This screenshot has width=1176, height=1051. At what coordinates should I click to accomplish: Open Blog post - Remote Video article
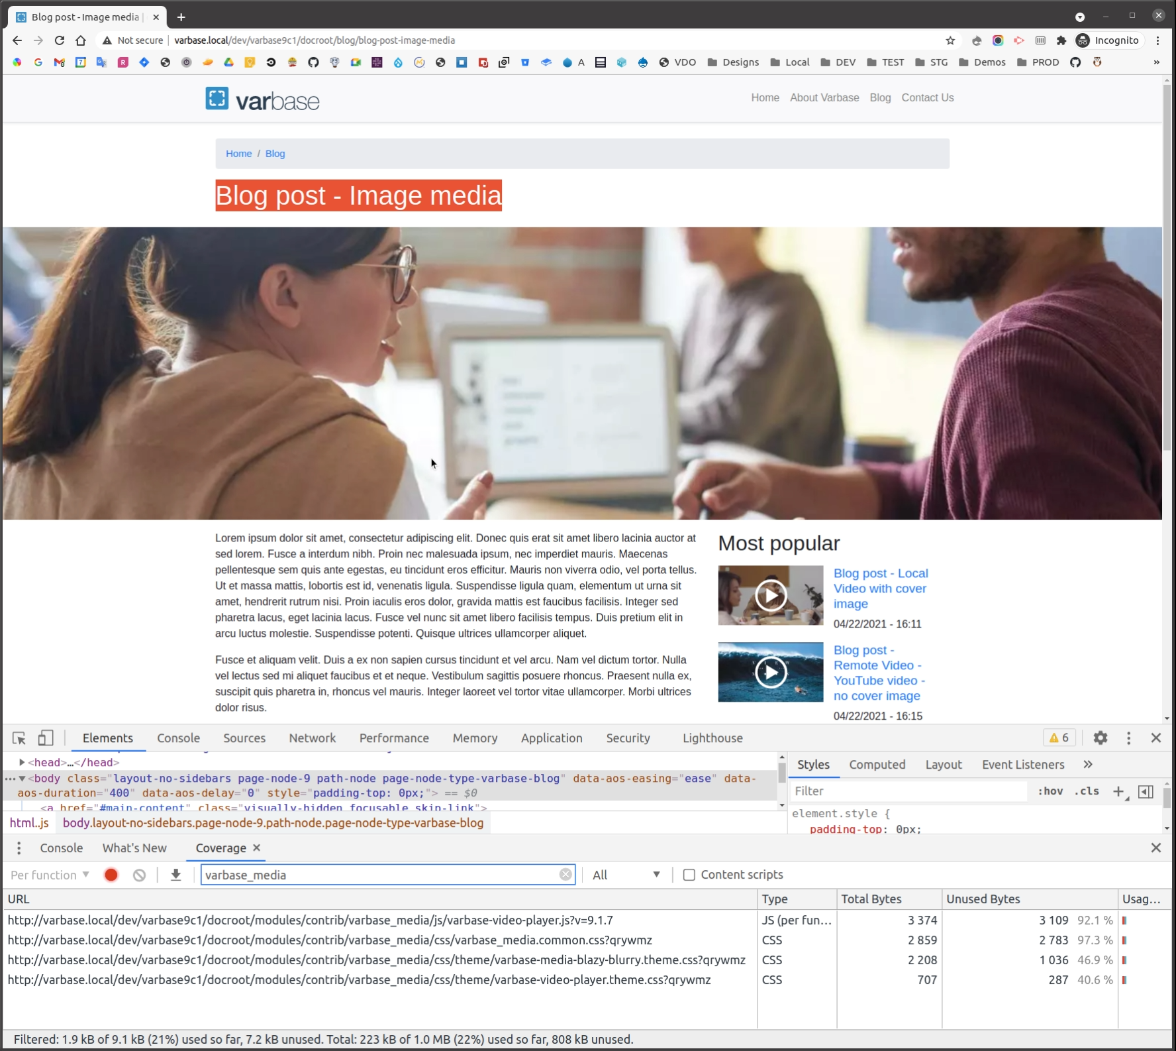[878, 673]
